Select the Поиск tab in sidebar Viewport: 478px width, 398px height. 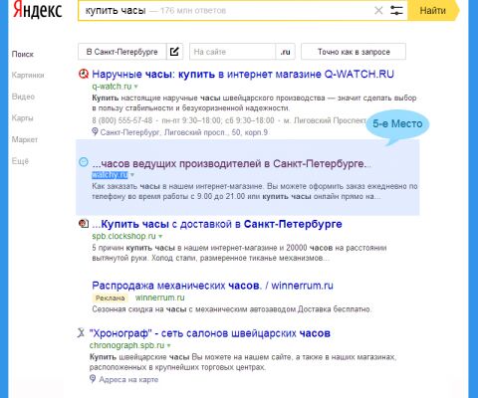coord(23,54)
